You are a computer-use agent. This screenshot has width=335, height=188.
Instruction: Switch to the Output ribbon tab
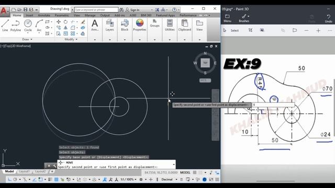pyautogui.click(x=105, y=15)
